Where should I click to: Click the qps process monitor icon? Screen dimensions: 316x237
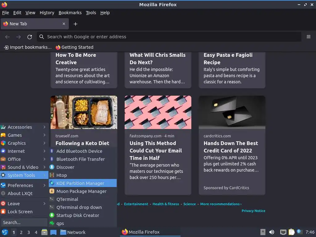pos(52,223)
